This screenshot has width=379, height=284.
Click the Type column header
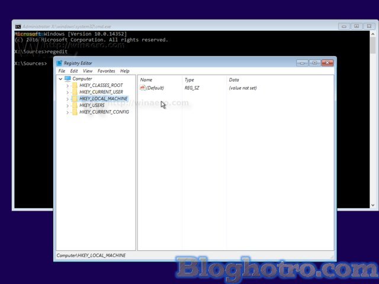pos(189,79)
